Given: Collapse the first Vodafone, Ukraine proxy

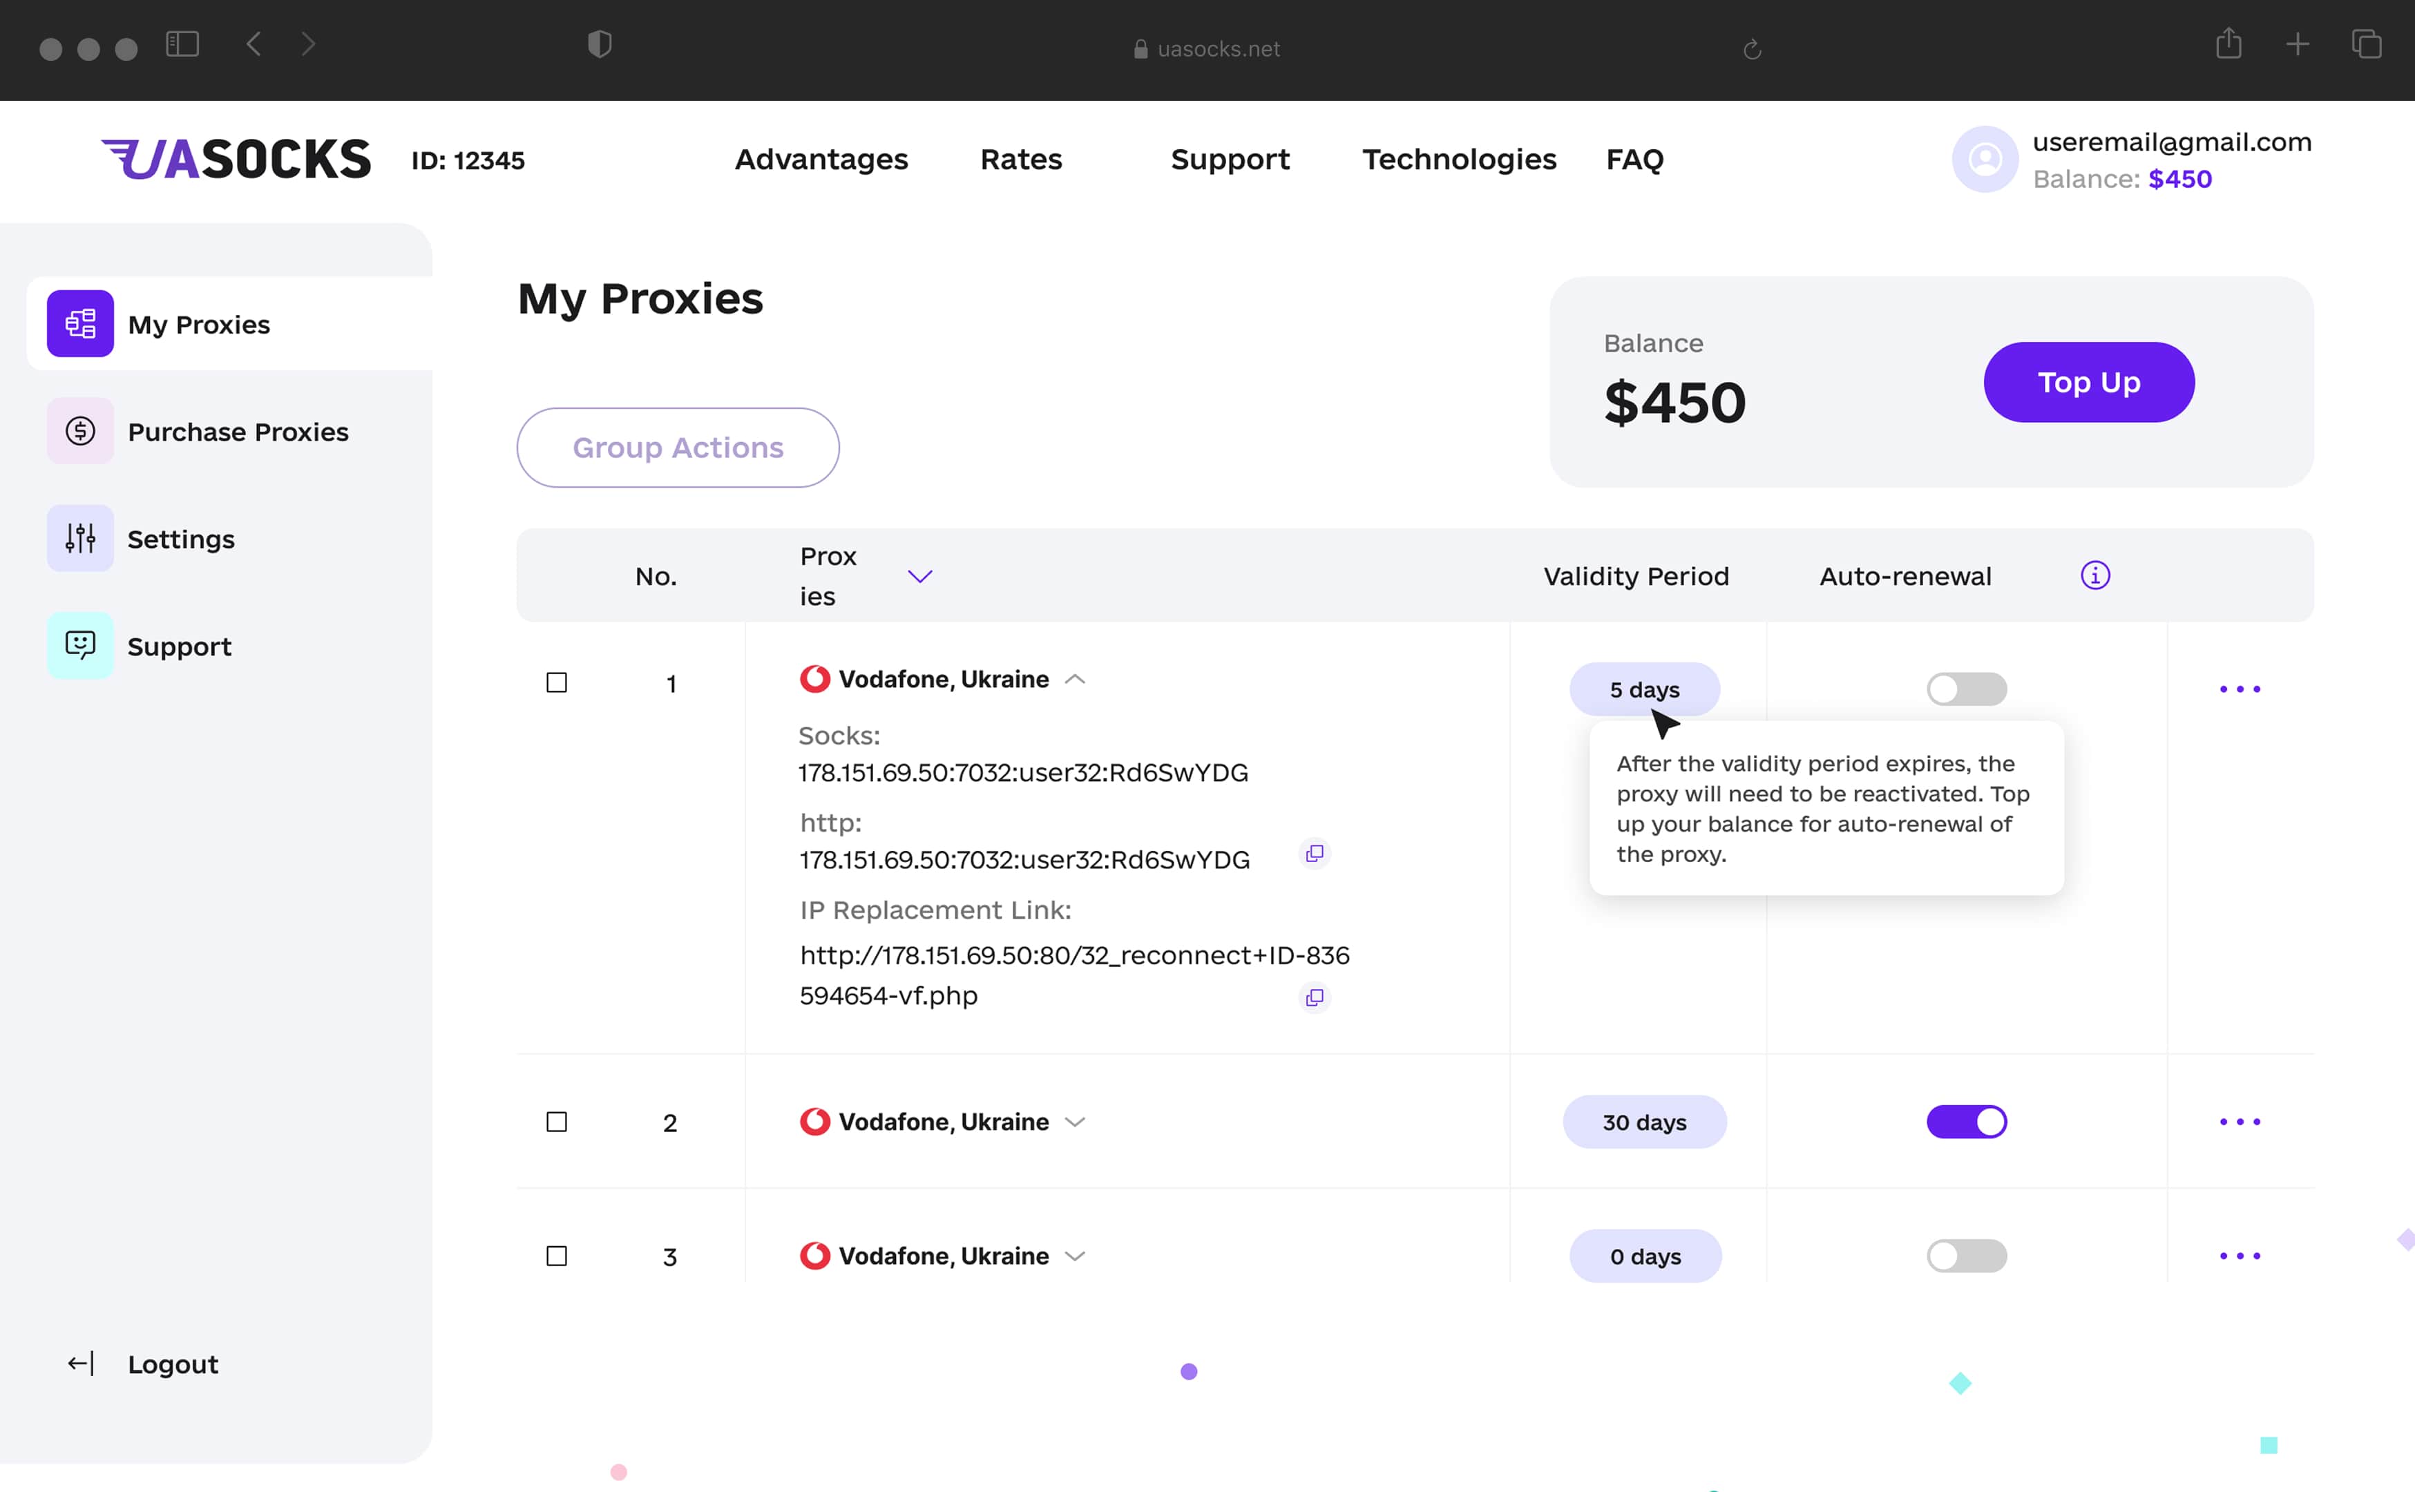Looking at the screenshot, I should (1076, 680).
